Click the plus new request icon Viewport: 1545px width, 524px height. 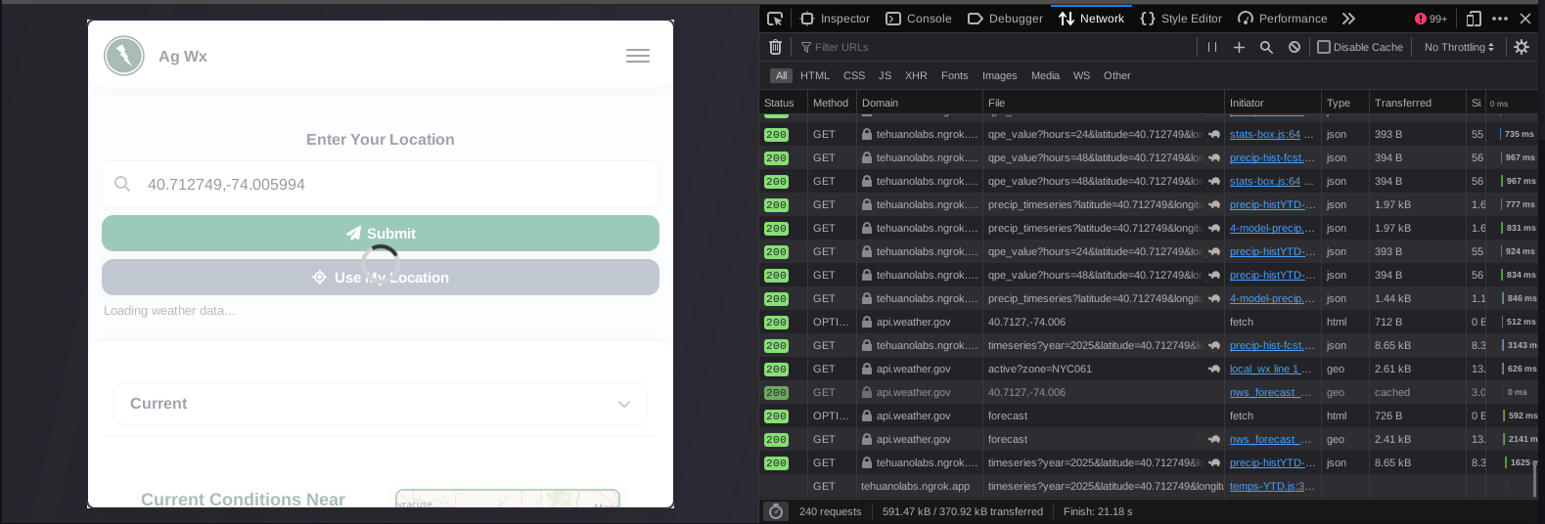[1239, 47]
